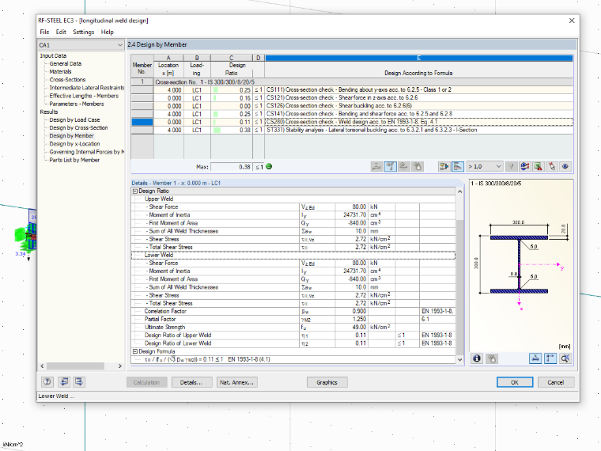
Task: Open Design by Cross-Section results
Action: pyautogui.click(x=78, y=128)
